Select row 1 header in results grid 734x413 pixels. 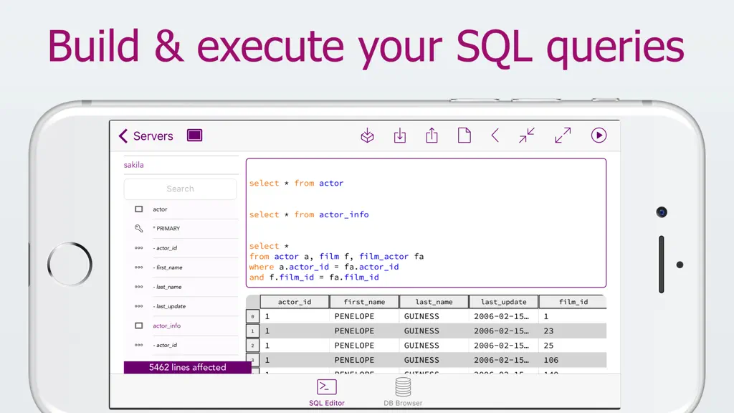[252, 331]
